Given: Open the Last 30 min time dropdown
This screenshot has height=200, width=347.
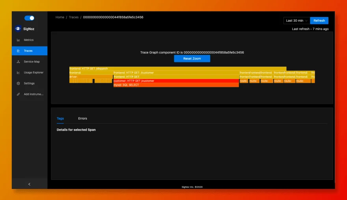Looking at the screenshot, I should (x=297, y=21).
